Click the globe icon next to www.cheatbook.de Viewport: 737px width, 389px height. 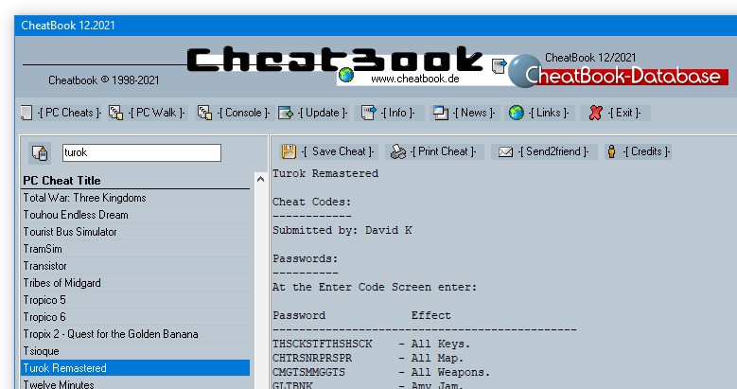click(346, 75)
